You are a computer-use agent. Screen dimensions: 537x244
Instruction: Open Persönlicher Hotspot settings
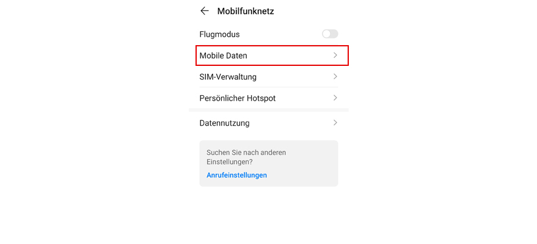tap(269, 98)
